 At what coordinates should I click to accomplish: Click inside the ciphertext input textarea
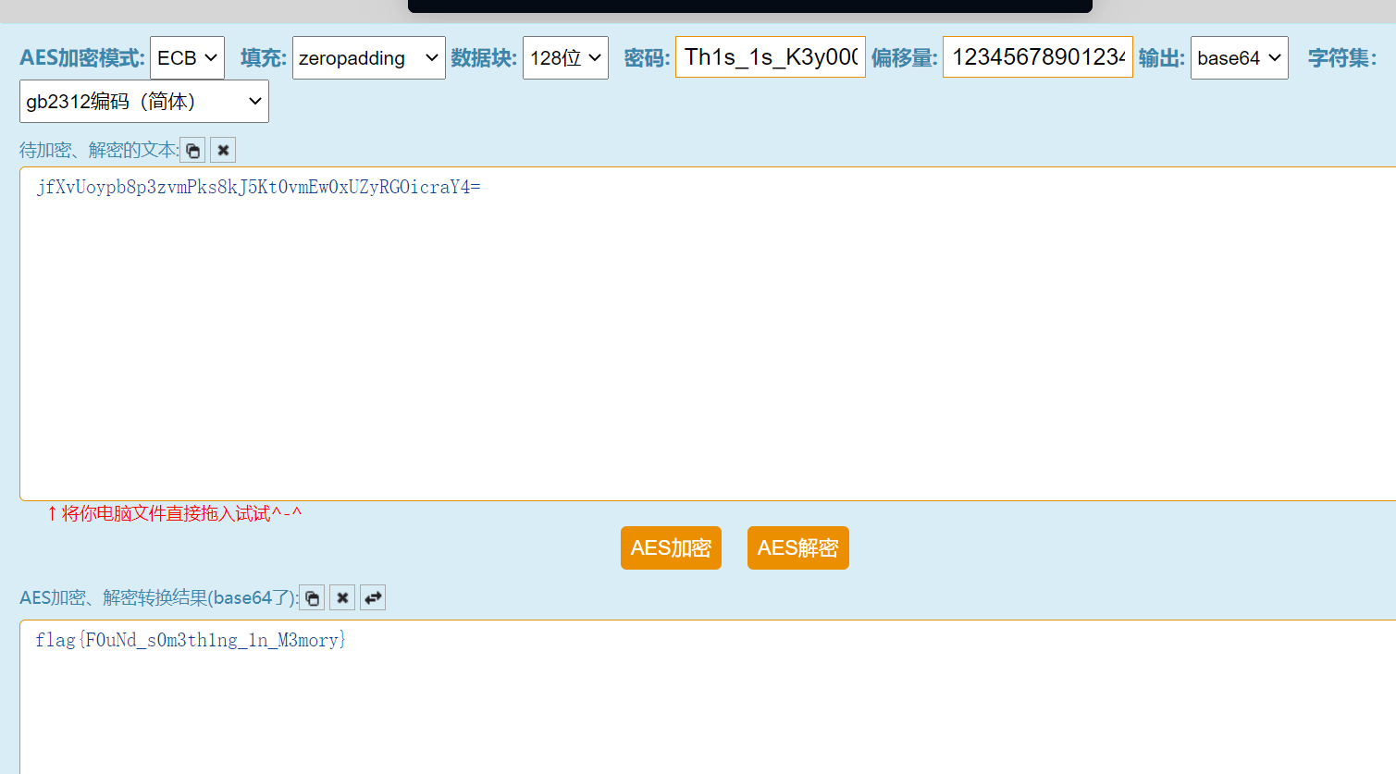(x=703, y=333)
